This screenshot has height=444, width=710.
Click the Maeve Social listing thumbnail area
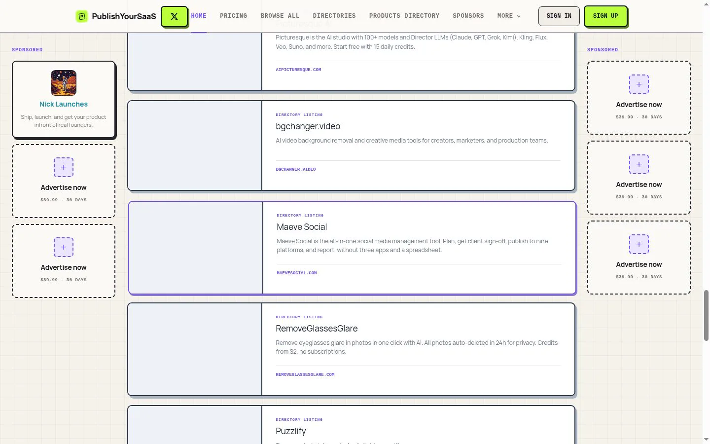click(196, 248)
